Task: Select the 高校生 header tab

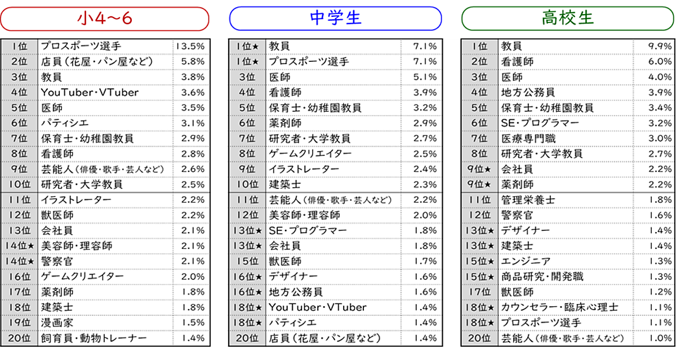Action: pyautogui.click(x=568, y=19)
